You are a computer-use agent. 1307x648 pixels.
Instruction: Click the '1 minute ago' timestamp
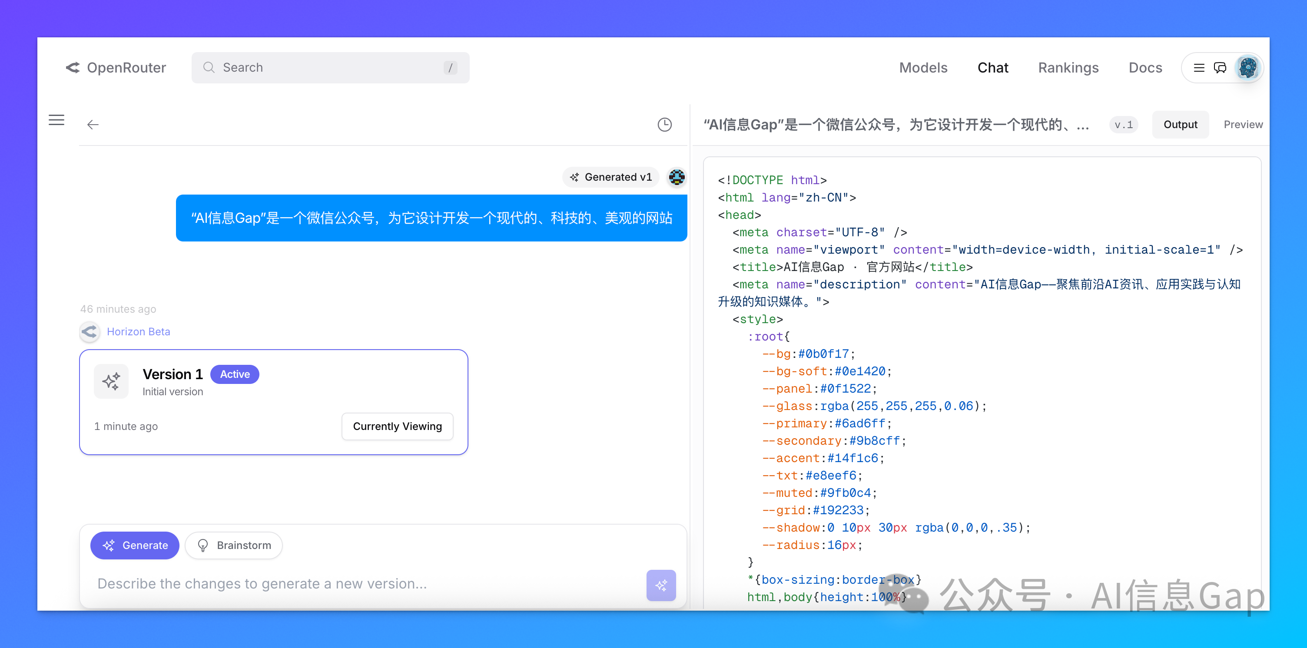point(126,426)
